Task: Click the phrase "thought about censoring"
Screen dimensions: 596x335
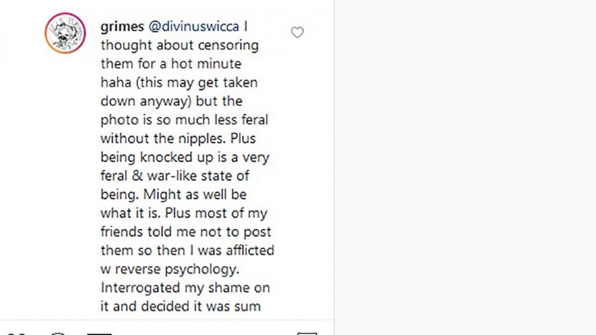Action: point(179,45)
